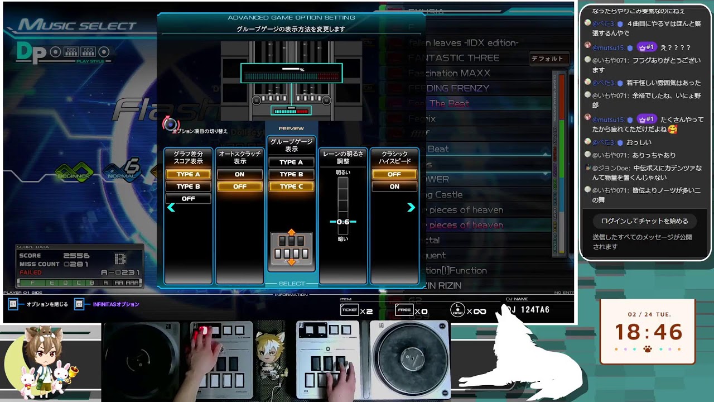Screen dimensions: 714x402
Task: Click the clear visualization side bar
Action: pos(558,165)
